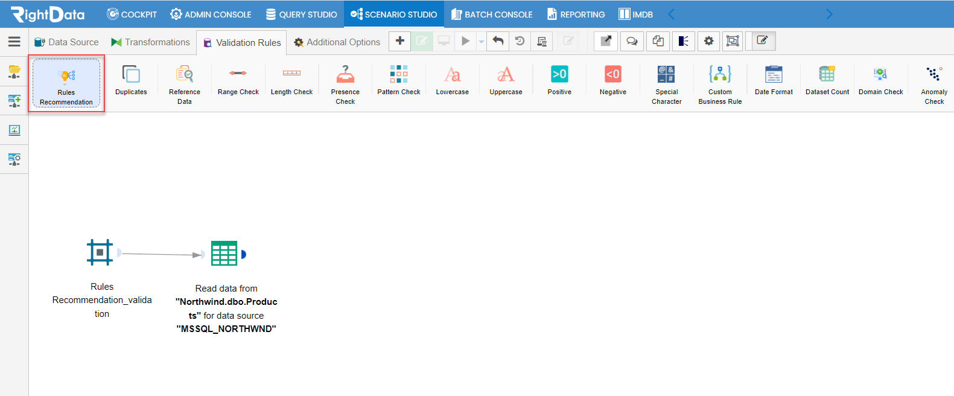Add a Duplicates validation rule
954x396 pixels.
[131, 80]
